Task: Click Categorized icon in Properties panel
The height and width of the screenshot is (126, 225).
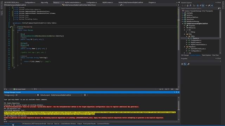Action: pyautogui.click(x=182, y=64)
